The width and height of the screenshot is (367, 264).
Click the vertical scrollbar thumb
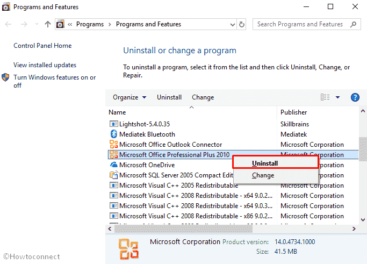[x=363, y=149]
